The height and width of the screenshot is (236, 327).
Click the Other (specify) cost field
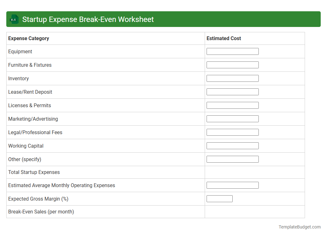232,159
